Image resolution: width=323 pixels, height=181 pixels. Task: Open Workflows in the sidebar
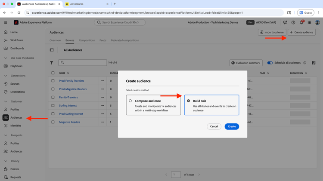tap(16, 40)
